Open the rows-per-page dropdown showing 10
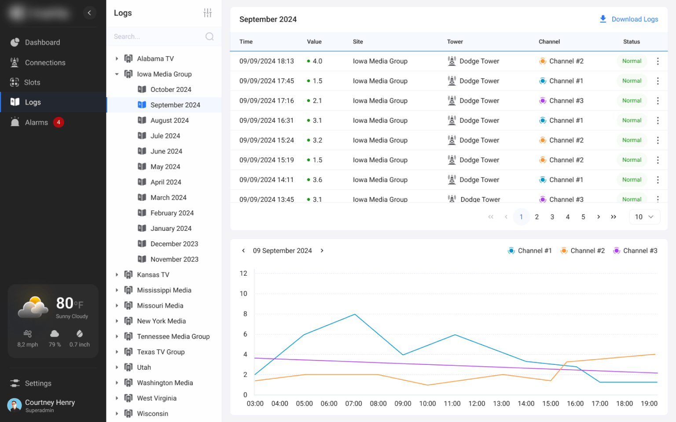Viewport: 676px width, 422px height. pyautogui.click(x=645, y=217)
